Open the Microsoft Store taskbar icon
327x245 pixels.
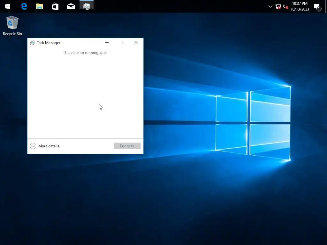click(55, 6)
